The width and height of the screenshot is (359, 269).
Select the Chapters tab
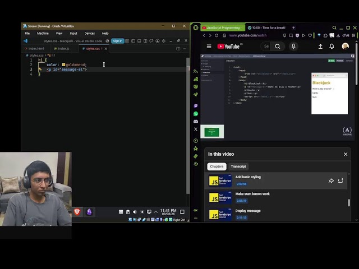coord(217,166)
